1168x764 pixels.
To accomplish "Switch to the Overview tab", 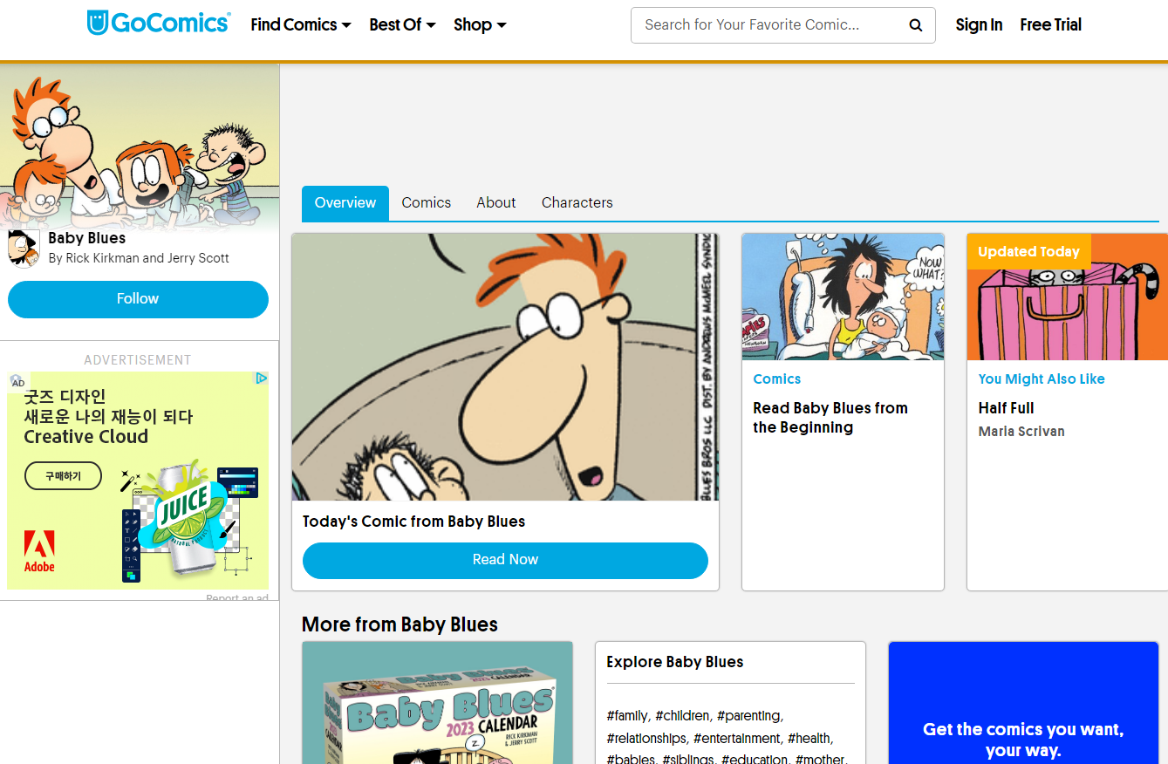I will pos(345,203).
